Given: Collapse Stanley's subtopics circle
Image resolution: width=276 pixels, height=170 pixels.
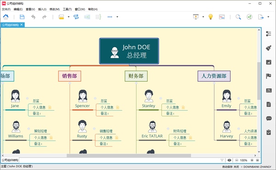Looking at the screenshot, I should click(x=161, y=98).
